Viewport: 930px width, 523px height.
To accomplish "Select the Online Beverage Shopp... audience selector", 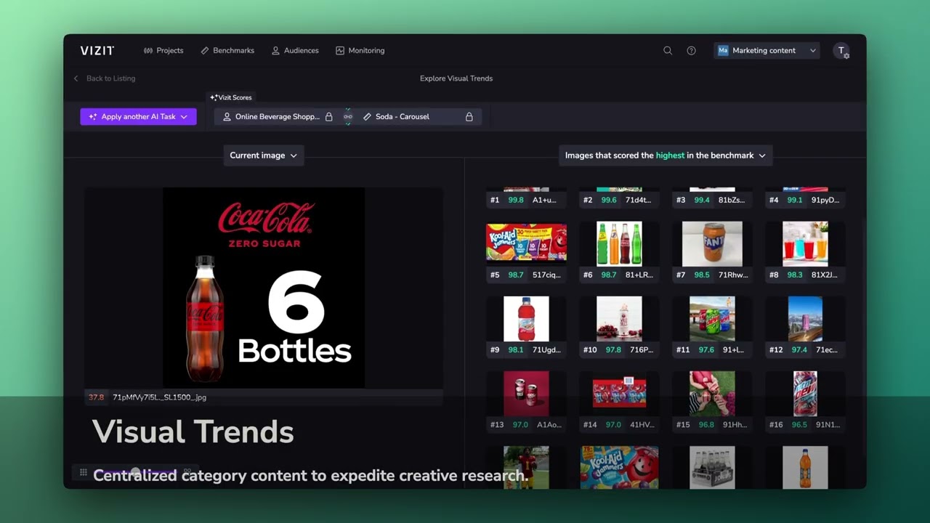I will pos(277,116).
